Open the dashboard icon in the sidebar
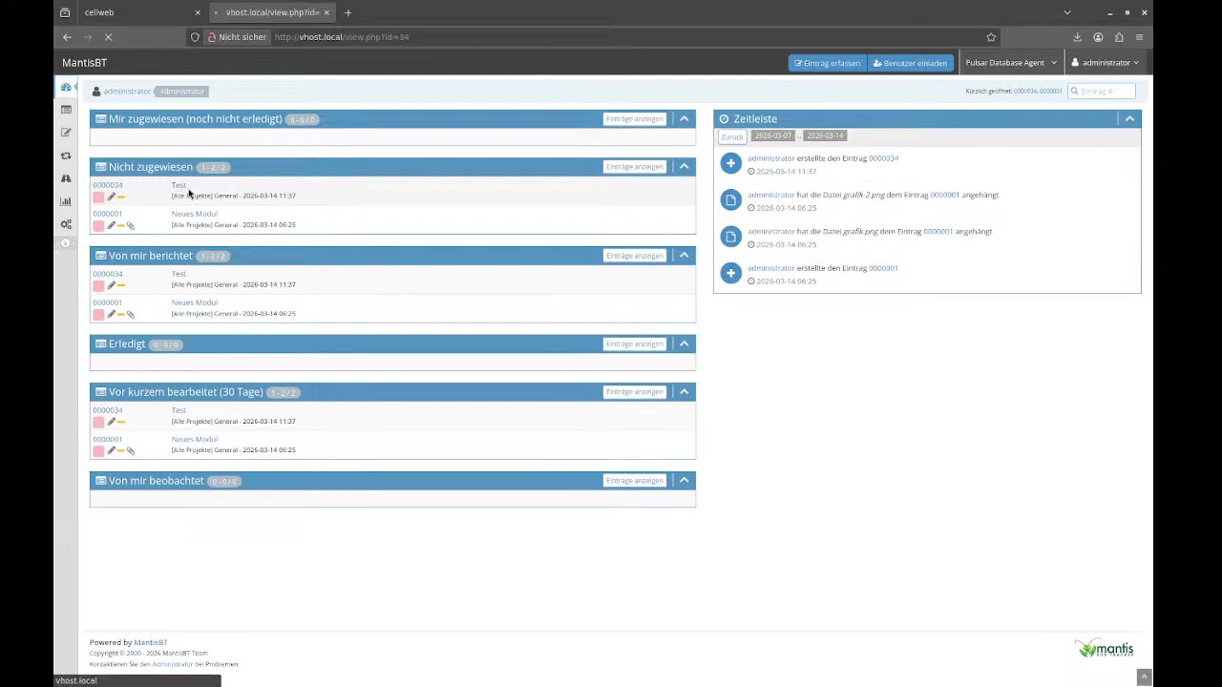The width and height of the screenshot is (1222, 687). [66, 87]
